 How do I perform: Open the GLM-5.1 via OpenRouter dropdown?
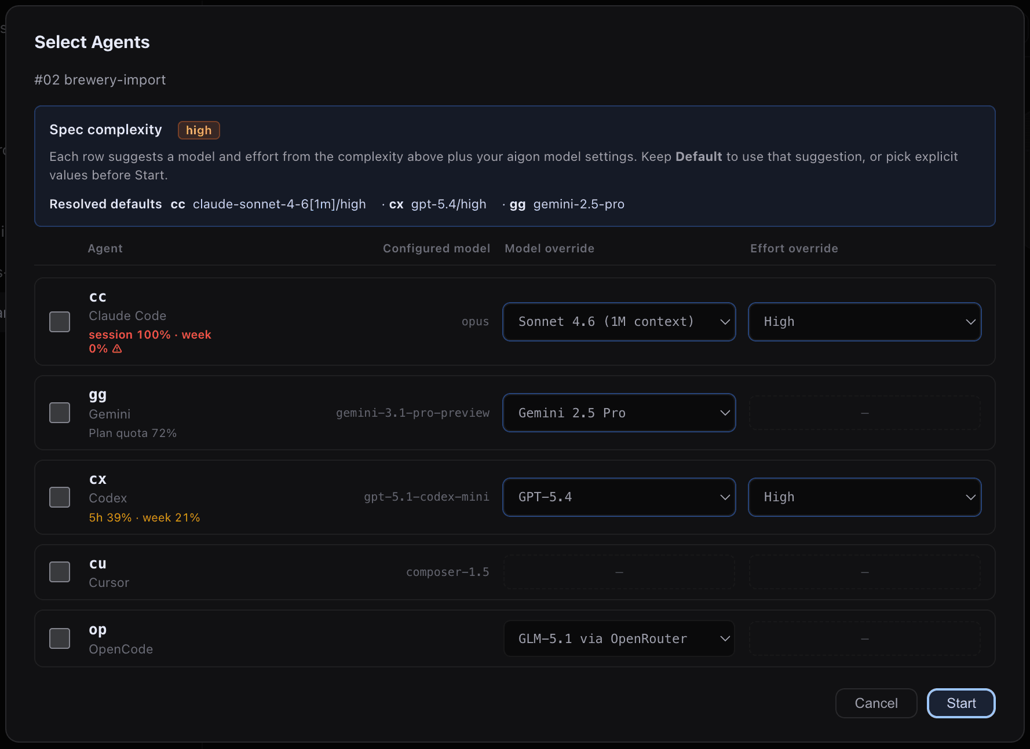click(619, 638)
